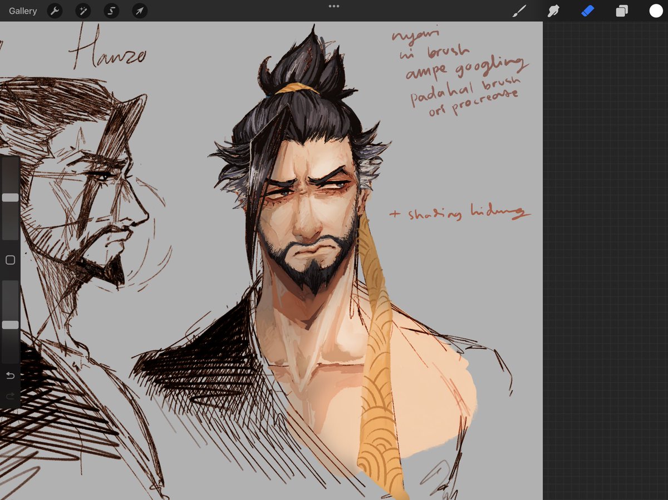Open the white active color picker
Screen dimensions: 668x500
coord(656,11)
